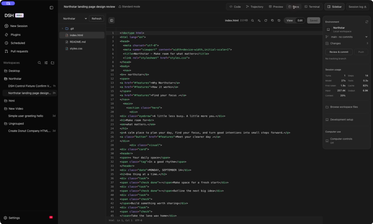This screenshot has width=373, height=224.
Task: Open Create Donut Company HTML session
Action: [29, 131]
